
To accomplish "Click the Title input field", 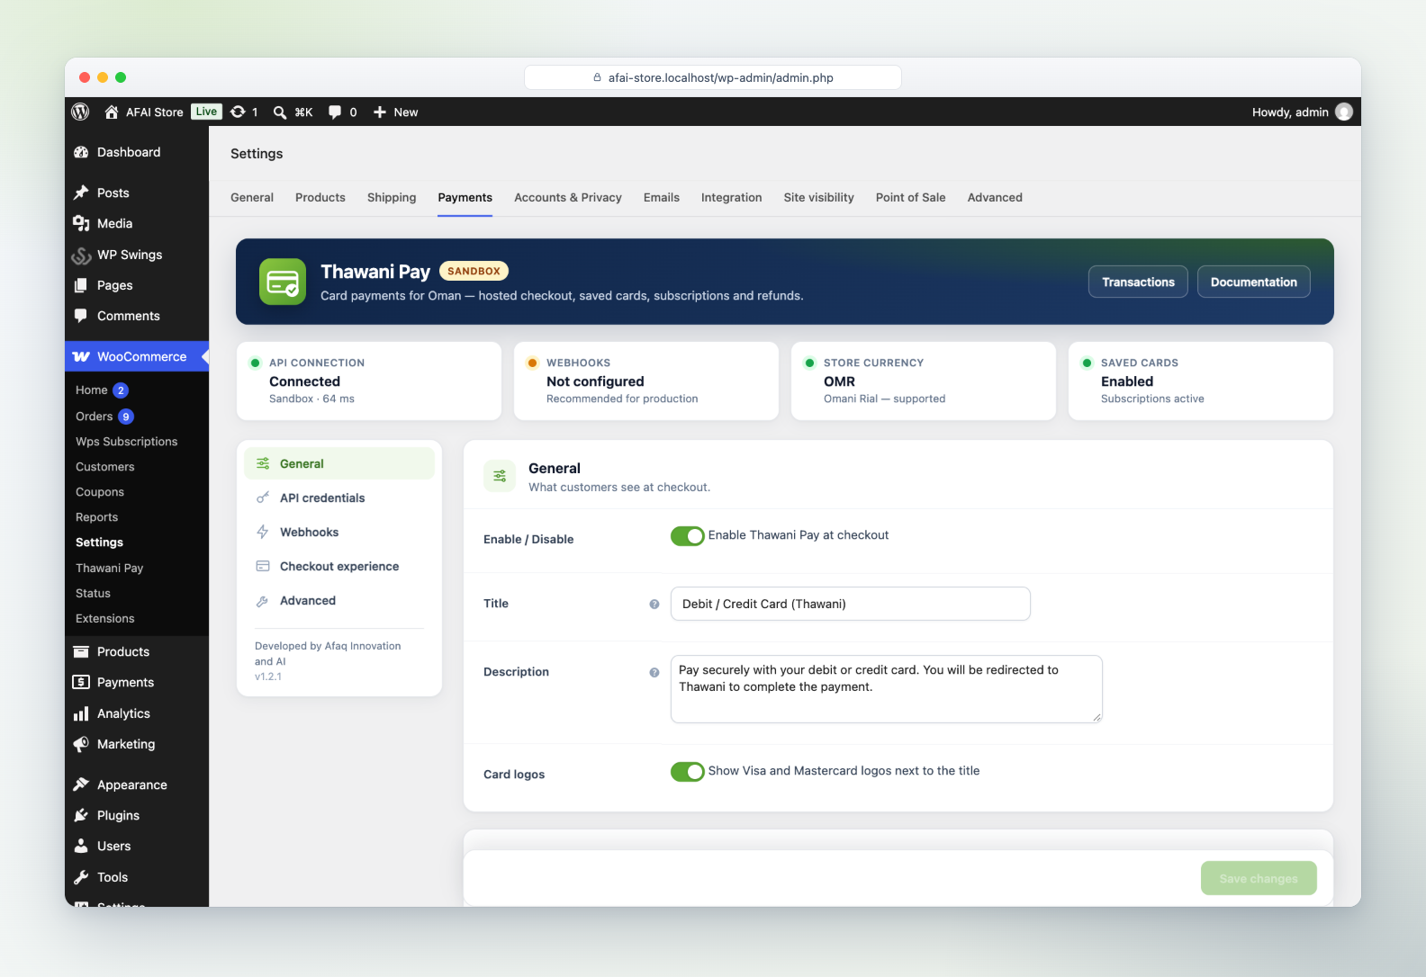I will point(851,604).
